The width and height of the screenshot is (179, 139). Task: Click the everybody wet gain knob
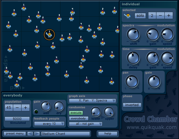46,106
